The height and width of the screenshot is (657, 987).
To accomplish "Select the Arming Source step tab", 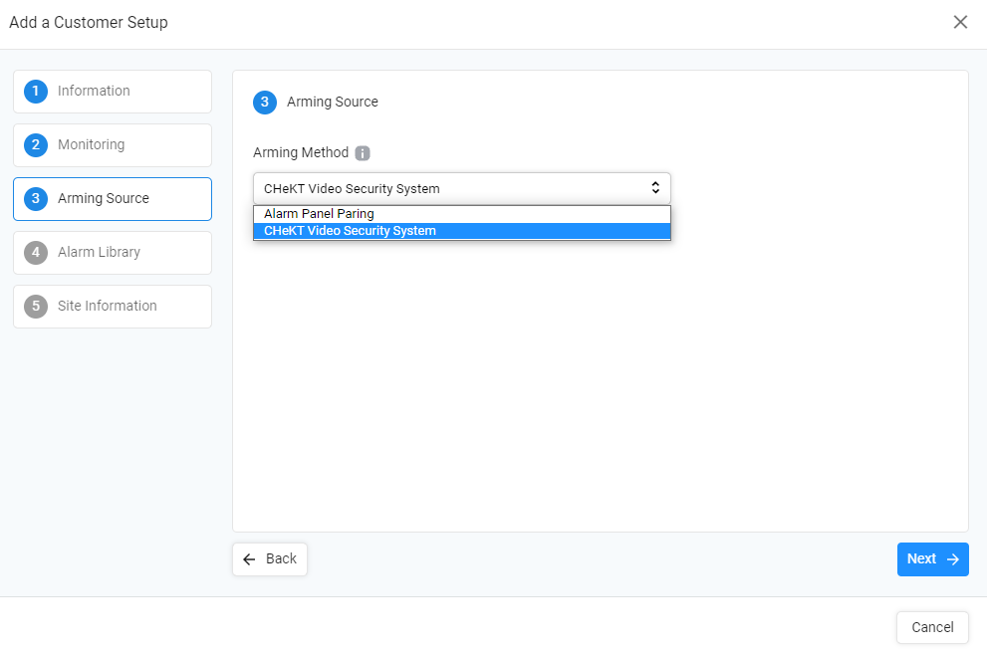I will [113, 199].
